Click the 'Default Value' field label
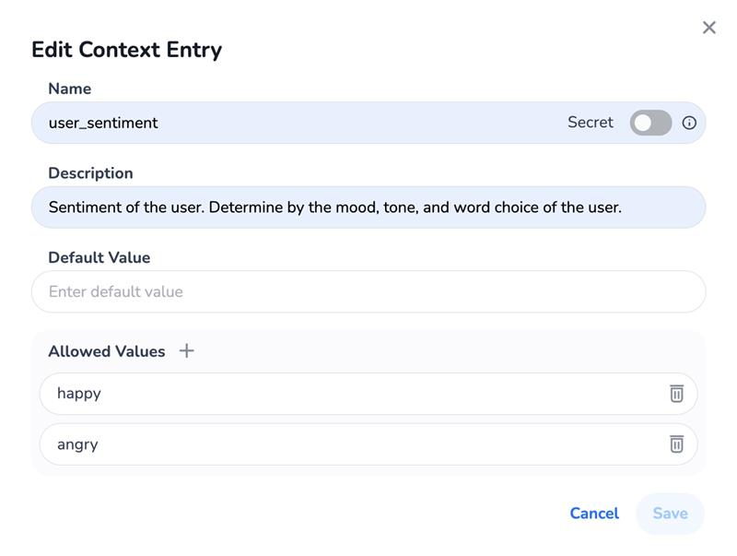The width and height of the screenshot is (737, 556). pos(99,257)
